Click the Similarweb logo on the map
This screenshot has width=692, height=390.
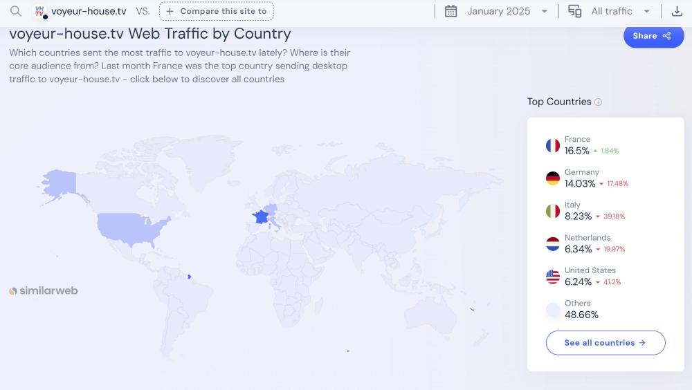pos(43,291)
